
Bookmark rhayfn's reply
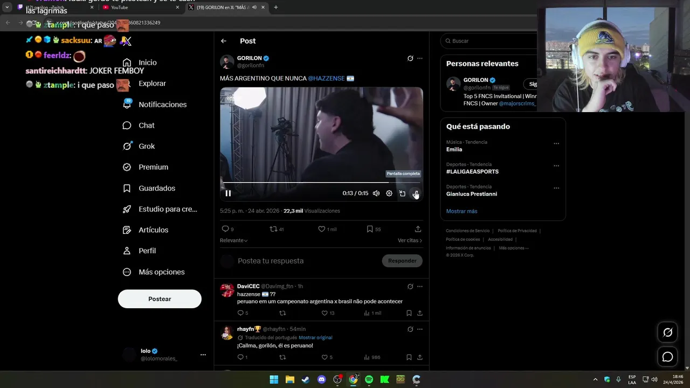coord(409,357)
